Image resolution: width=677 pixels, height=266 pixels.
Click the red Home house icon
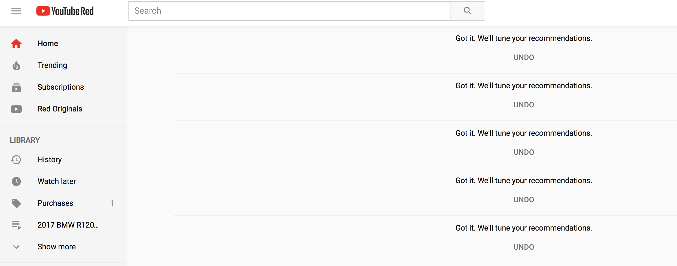(16, 44)
